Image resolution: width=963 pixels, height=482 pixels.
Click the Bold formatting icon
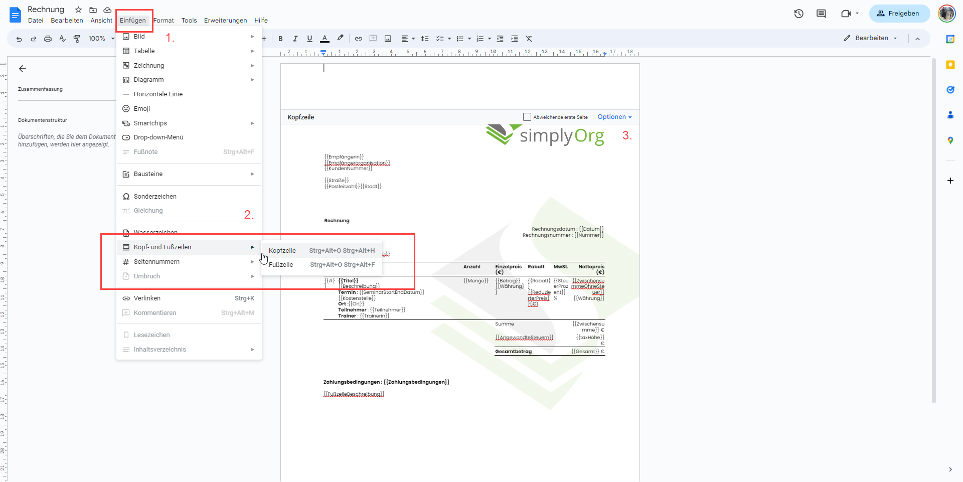coord(280,39)
